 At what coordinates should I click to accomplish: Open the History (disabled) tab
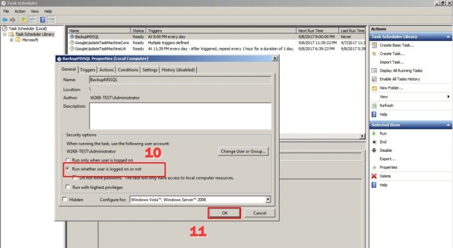[x=178, y=70]
